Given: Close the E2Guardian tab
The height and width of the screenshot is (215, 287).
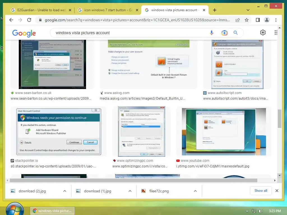Looking at the screenshot, I should 70,10.
